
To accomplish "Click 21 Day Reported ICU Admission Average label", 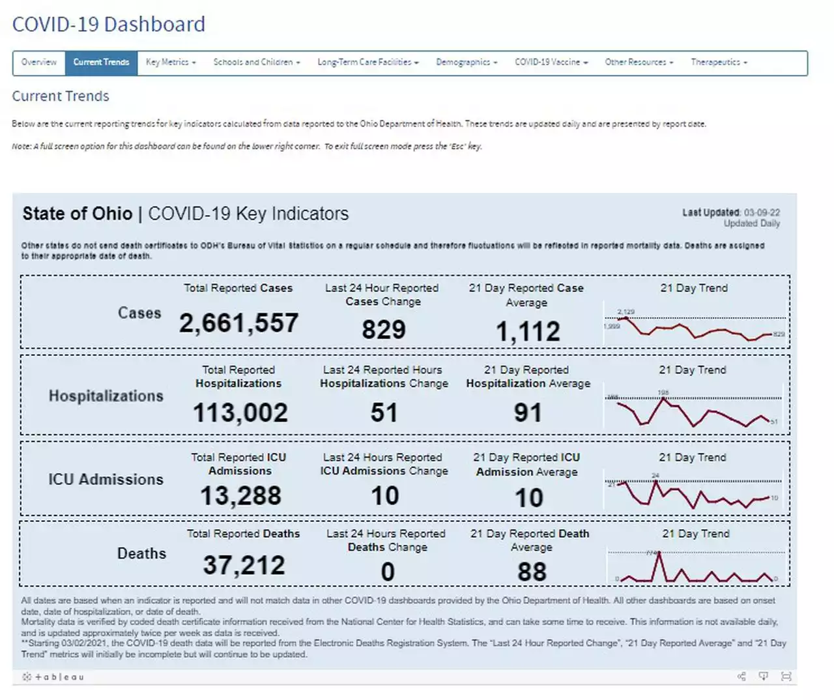I will [526, 465].
